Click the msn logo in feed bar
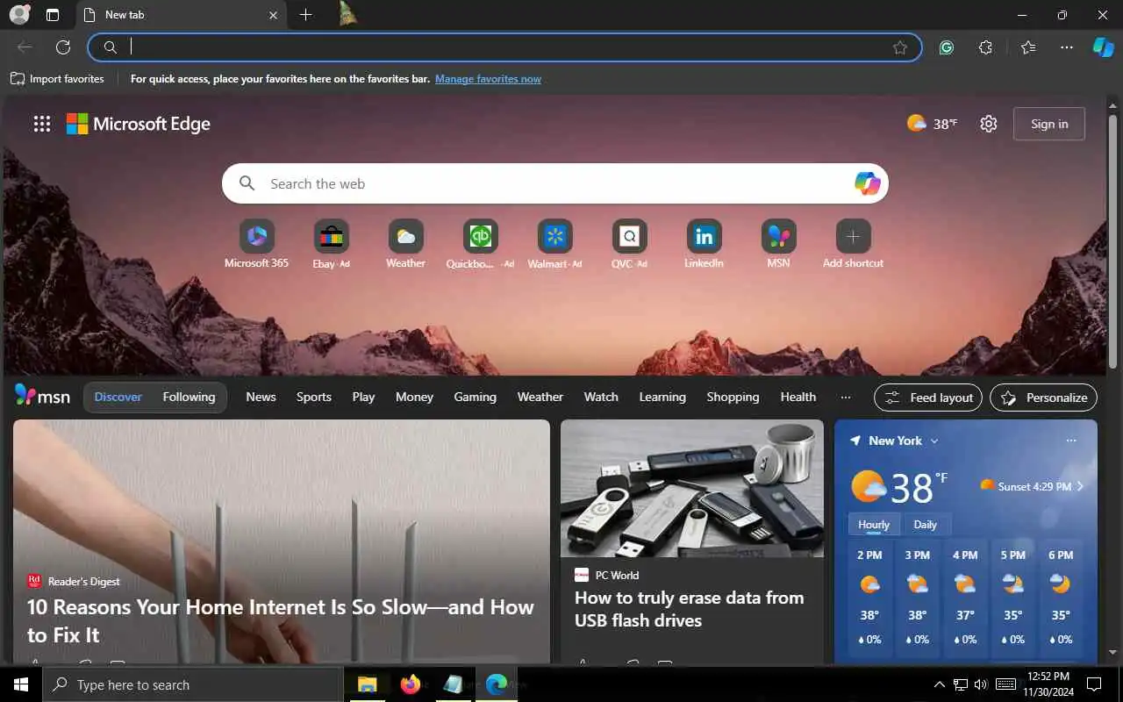Screen dimensions: 1123x702 [42, 397]
